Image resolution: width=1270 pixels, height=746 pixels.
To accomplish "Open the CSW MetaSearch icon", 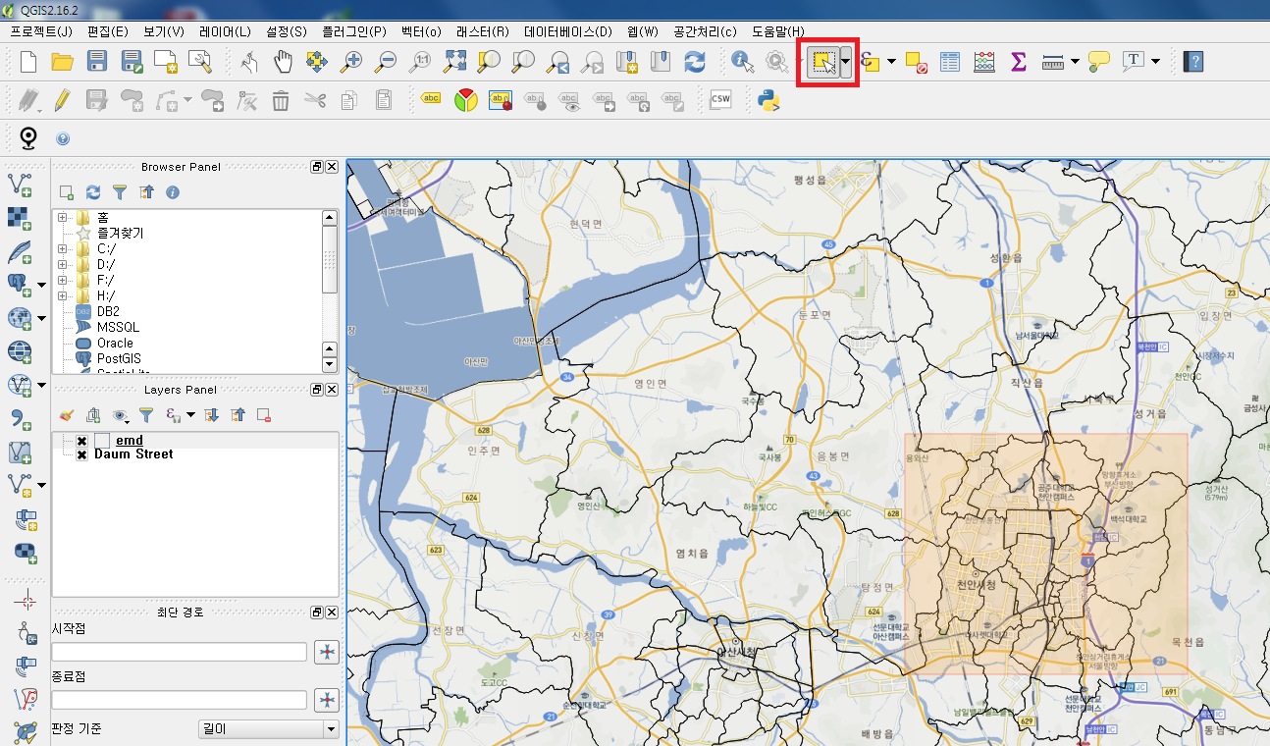I will coord(721,99).
